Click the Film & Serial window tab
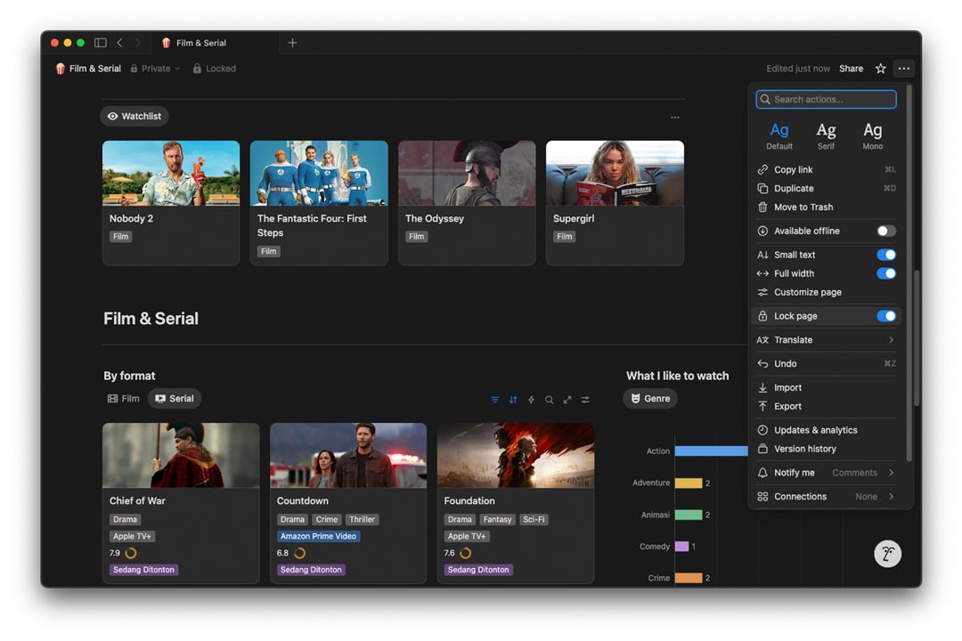Image resolution: width=962 pixels, height=641 pixels. pyautogui.click(x=215, y=43)
